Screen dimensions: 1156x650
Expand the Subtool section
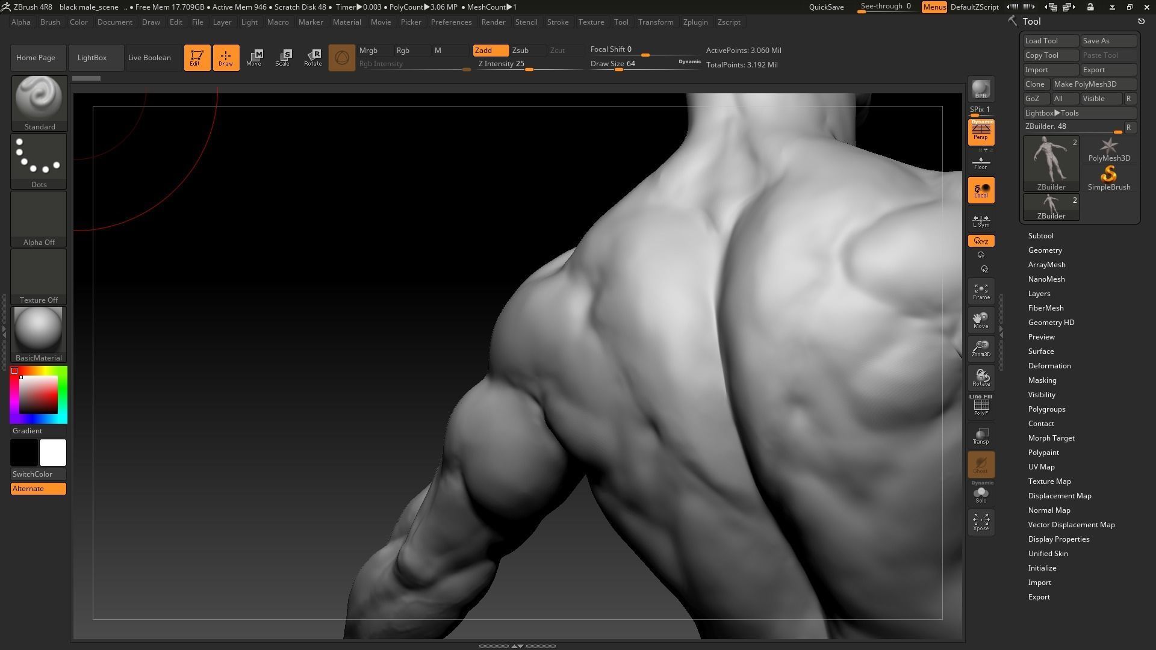point(1040,235)
